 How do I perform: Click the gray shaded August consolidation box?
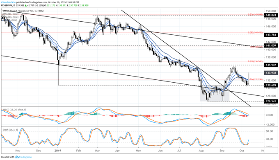coord(215,93)
